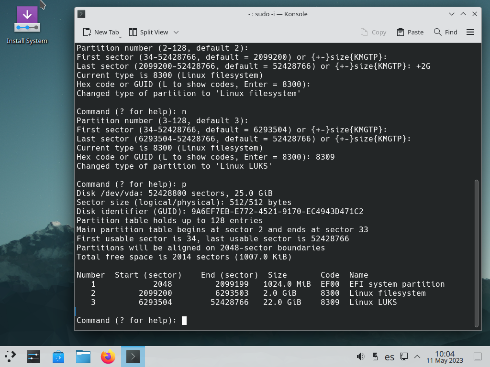Open a New Tab in Konsole
Image resolution: width=490 pixels, height=367 pixels.
click(100, 32)
